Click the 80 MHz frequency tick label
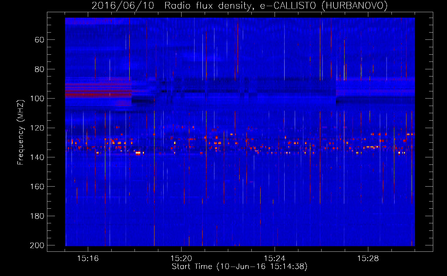 [39, 69]
